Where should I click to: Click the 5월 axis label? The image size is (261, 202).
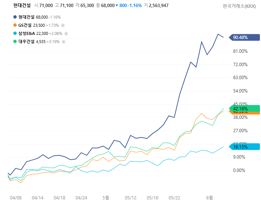click(x=106, y=198)
